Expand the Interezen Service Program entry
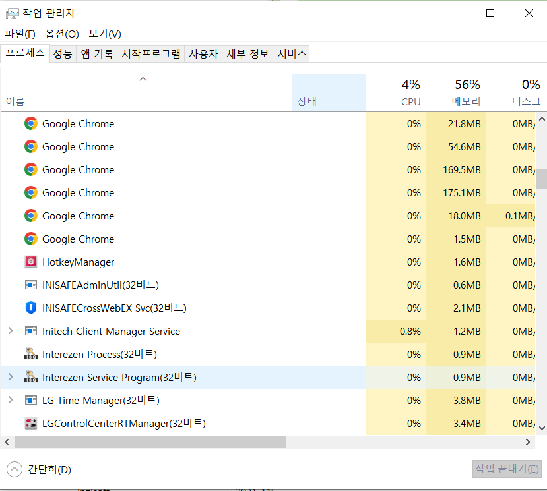547x491 pixels. click(x=10, y=377)
